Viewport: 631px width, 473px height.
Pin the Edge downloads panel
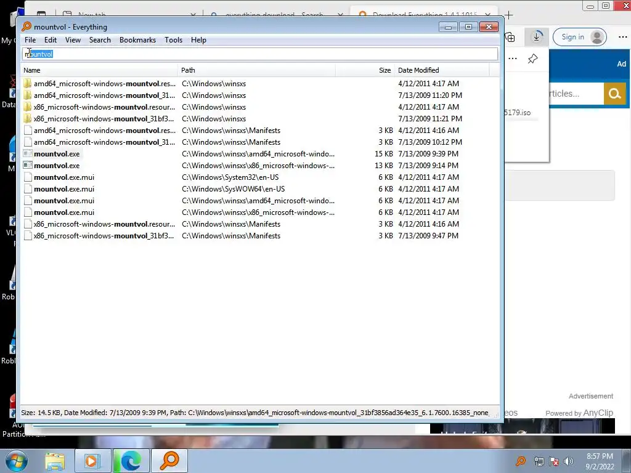point(532,59)
